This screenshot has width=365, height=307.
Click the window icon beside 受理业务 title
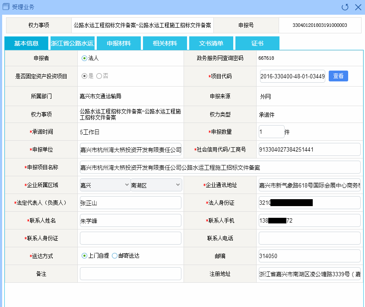coord(6,7)
